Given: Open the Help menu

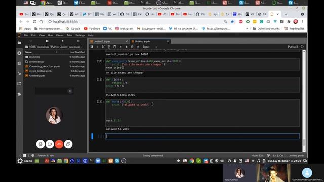Looking at the screenshot, I should 91,35.
